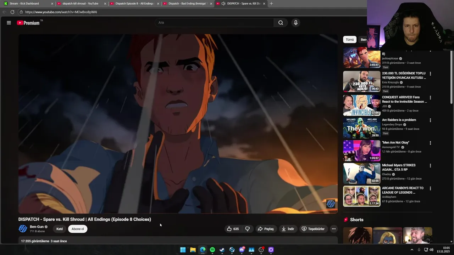The image size is (454, 255).
Task: Open the jacksepticeye video thumbnail 2:45:37
Action: (361, 58)
